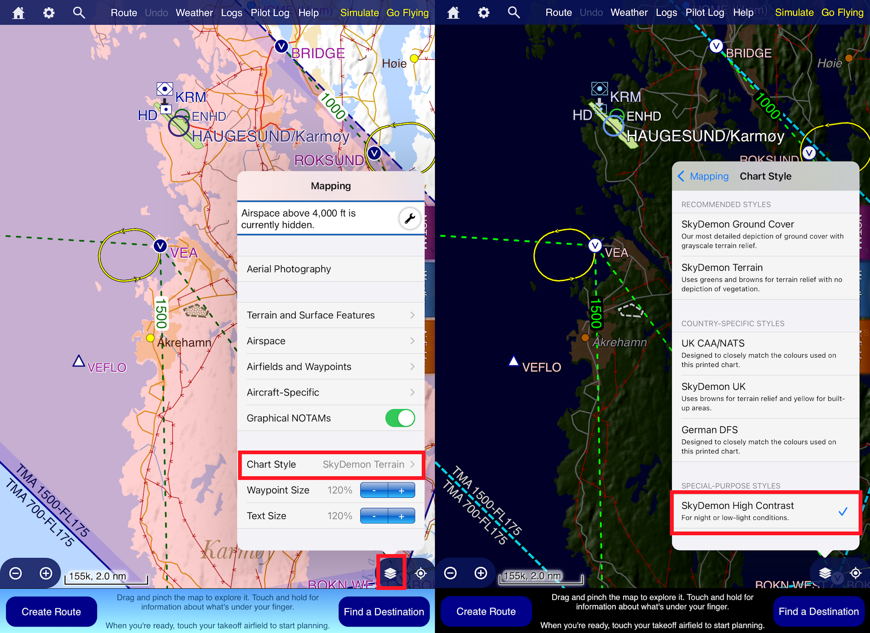Select German DFS chart style
Screen dimensions: 870x633
point(765,440)
